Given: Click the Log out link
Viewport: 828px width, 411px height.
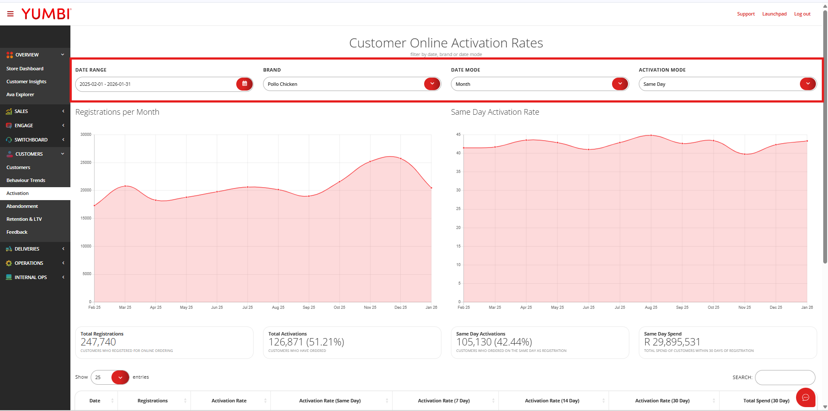Looking at the screenshot, I should (802, 14).
